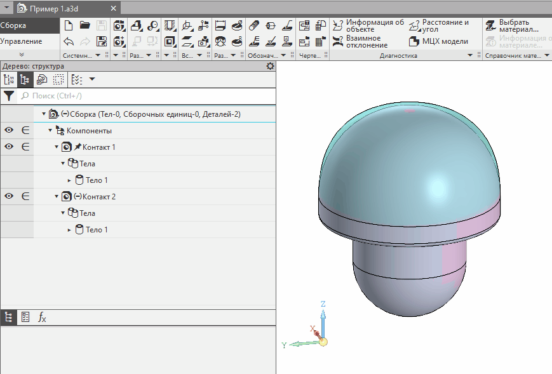Select the Управление toolbar set
The image size is (552, 374).
pyautogui.click(x=22, y=41)
